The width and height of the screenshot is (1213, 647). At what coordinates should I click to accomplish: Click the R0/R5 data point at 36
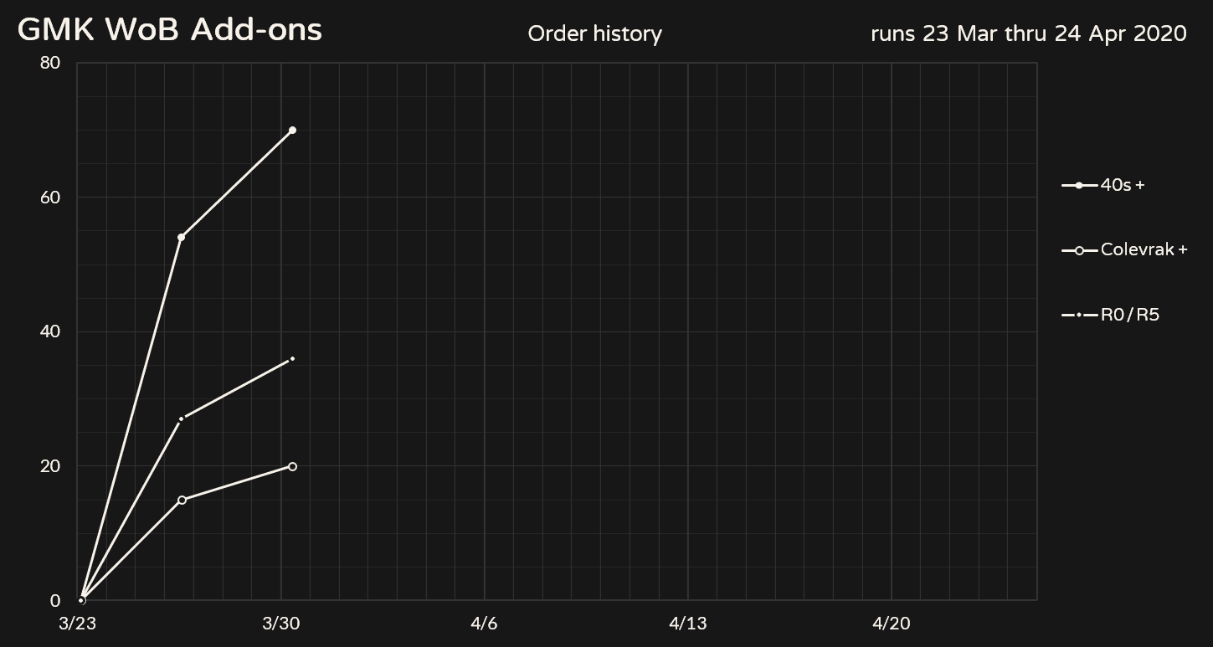(x=292, y=359)
